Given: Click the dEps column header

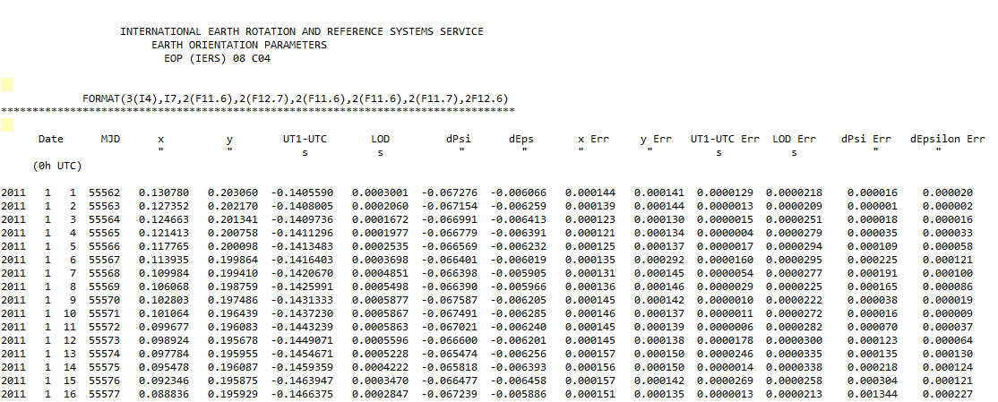Looking at the screenshot, I should (x=524, y=139).
